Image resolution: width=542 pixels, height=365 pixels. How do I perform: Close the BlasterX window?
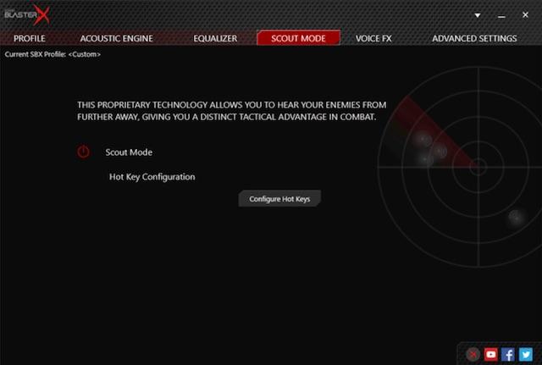click(525, 15)
